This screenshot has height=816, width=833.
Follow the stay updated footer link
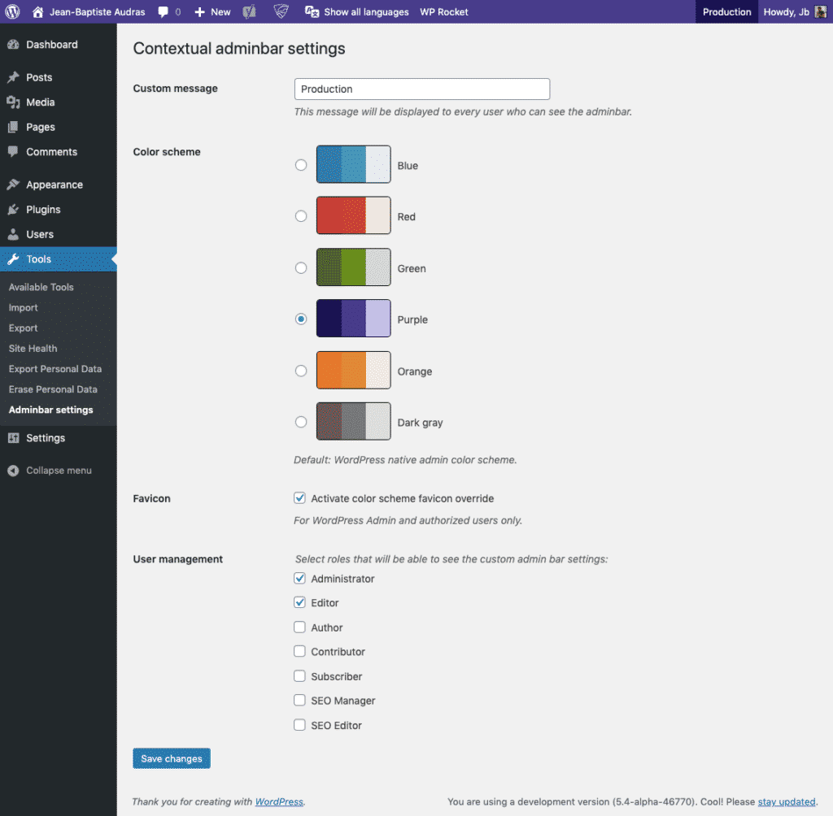(787, 801)
